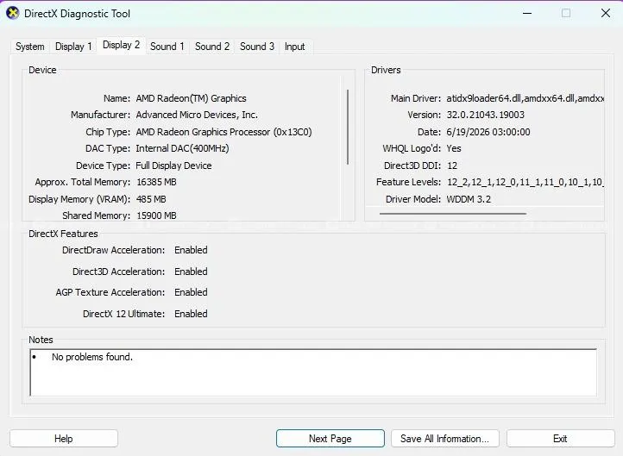Click the Exit button

(x=560, y=439)
